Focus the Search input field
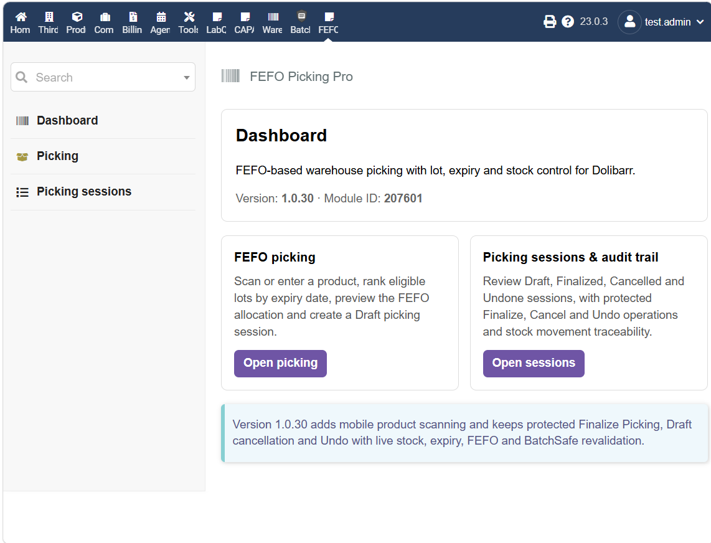The height and width of the screenshot is (543, 711). [103, 77]
